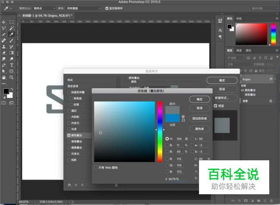Select the Type tool
The height and width of the screenshot is (205, 280).
click(12, 65)
